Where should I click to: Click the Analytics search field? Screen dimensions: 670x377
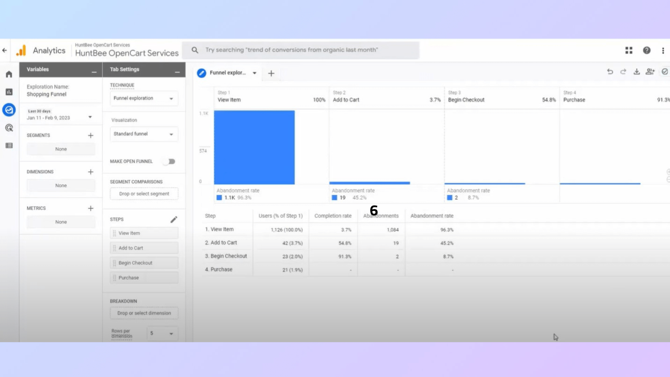click(x=301, y=50)
